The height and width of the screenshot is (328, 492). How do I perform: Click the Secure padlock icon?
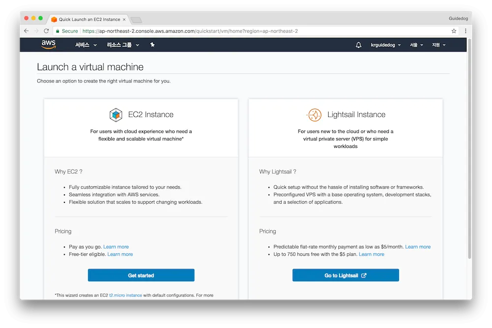coord(58,31)
